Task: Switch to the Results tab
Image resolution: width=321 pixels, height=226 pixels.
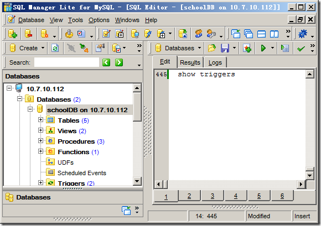Action: pos(190,62)
